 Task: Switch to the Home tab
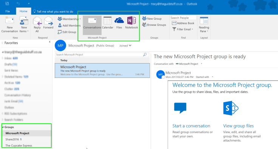click(23, 11)
